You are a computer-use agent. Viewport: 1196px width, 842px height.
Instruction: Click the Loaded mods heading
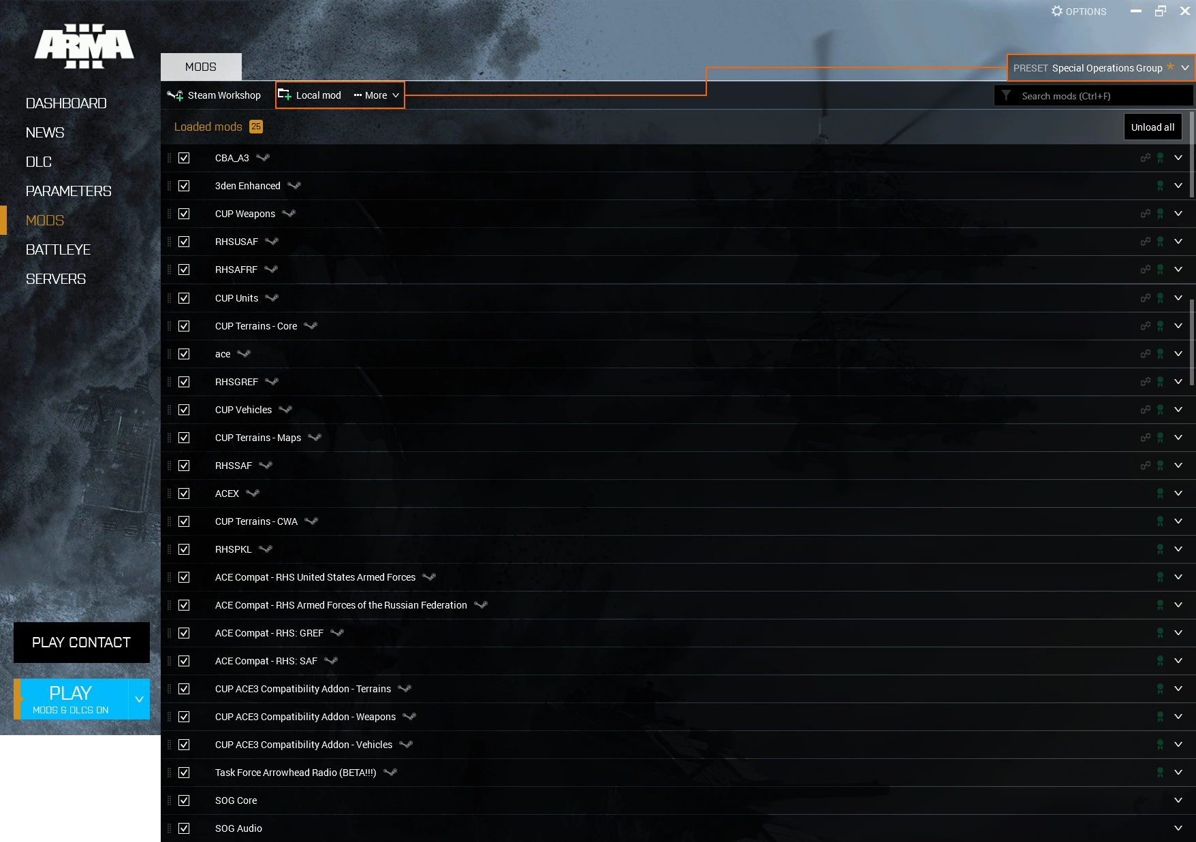pos(208,127)
